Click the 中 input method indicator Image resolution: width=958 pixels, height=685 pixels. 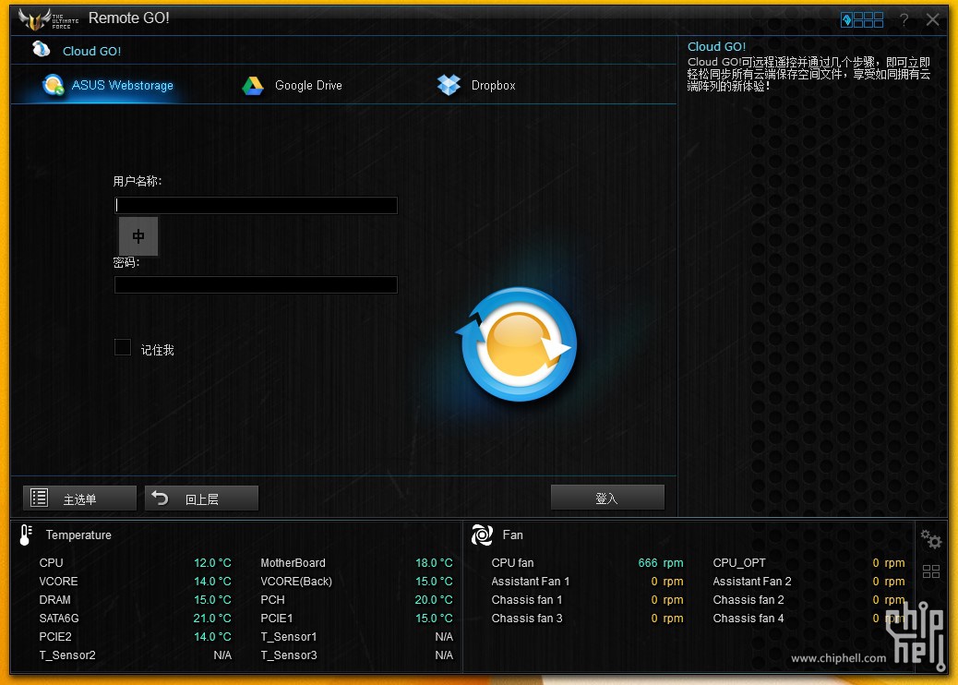tap(138, 235)
